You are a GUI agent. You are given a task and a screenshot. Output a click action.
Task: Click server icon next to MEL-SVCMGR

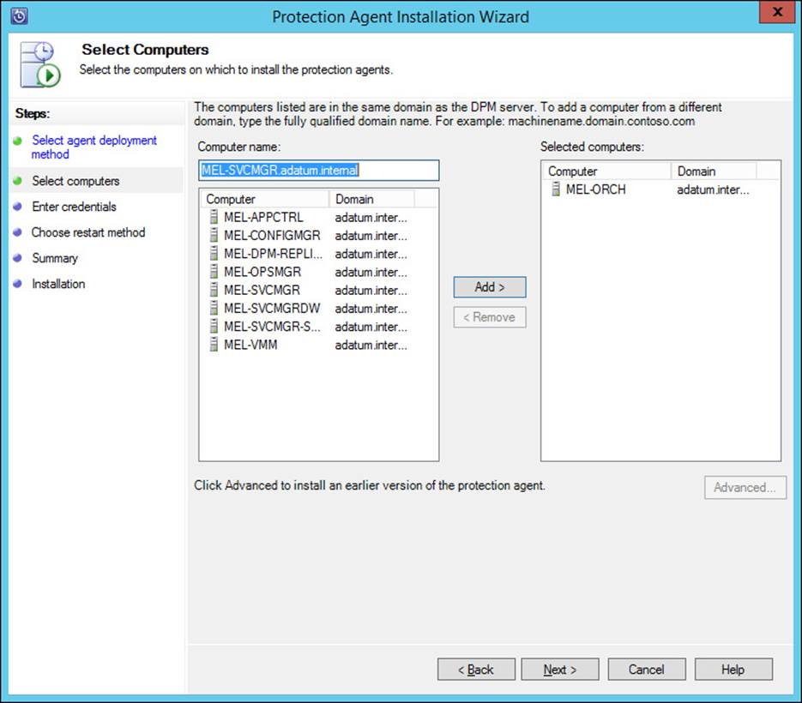tap(214, 291)
